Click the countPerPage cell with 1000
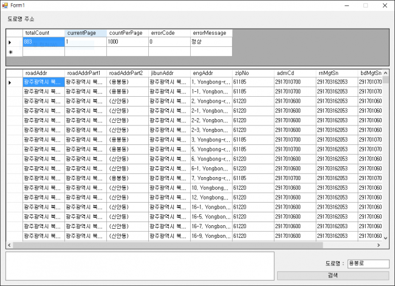The height and width of the screenshot is (286, 395). [x=127, y=42]
